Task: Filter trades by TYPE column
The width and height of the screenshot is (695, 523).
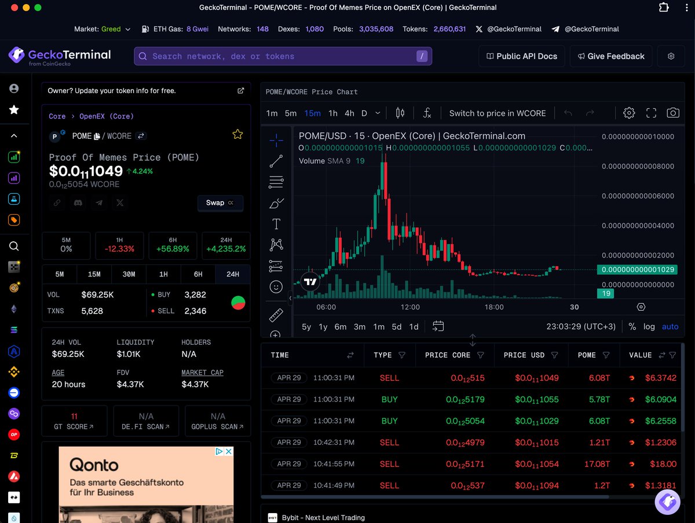Action: point(402,355)
